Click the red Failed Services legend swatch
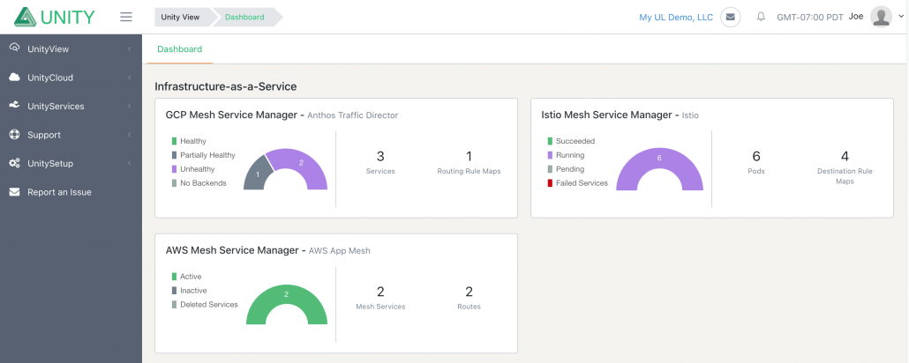 point(550,183)
